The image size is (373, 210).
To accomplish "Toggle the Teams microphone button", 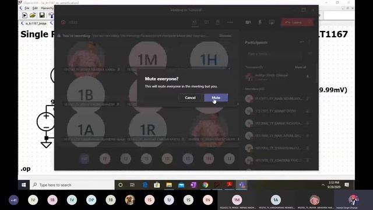I will click(x=260, y=22).
